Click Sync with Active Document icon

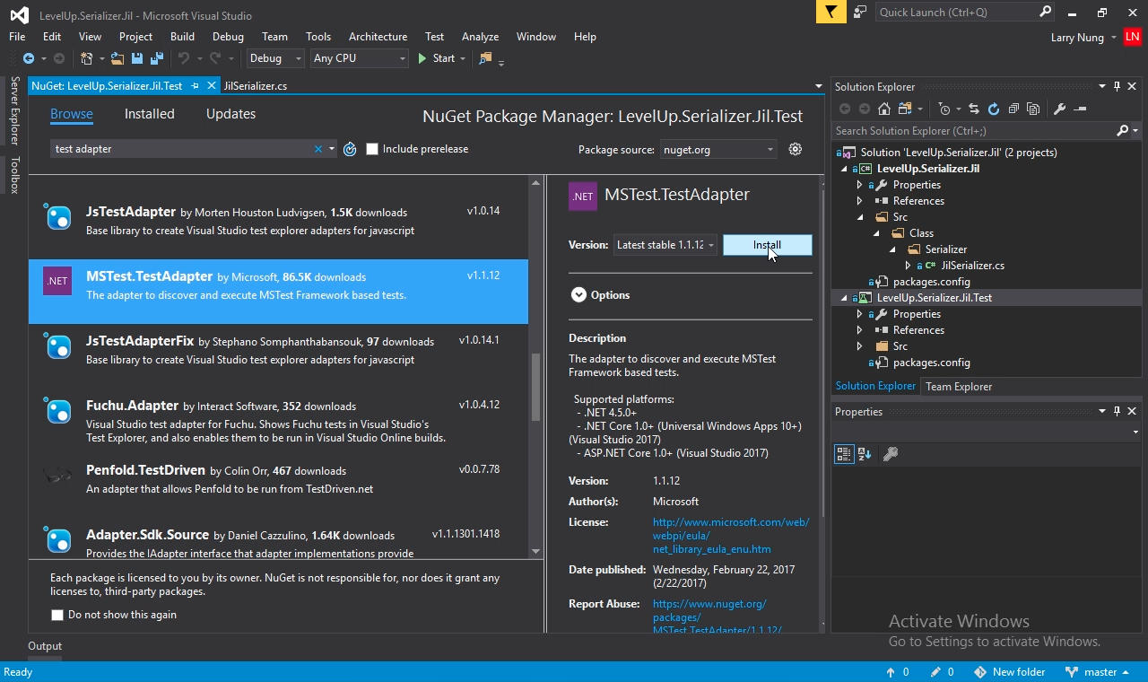point(973,109)
